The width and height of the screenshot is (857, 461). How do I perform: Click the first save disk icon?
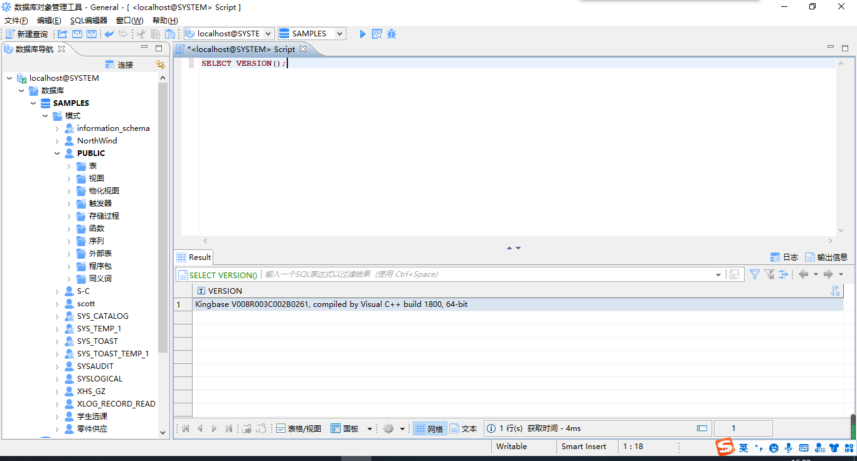click(x=77, y=34)
